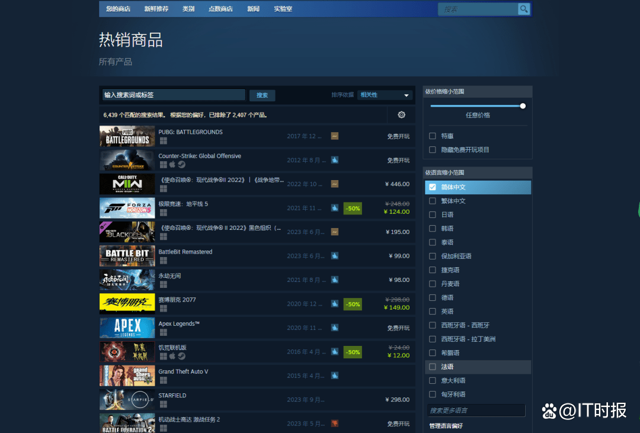Image resolution: width=640 pixels, height=433 pixels.
Task: Click review icon on 永劫无间 row
Action: [x=335, y=280]
